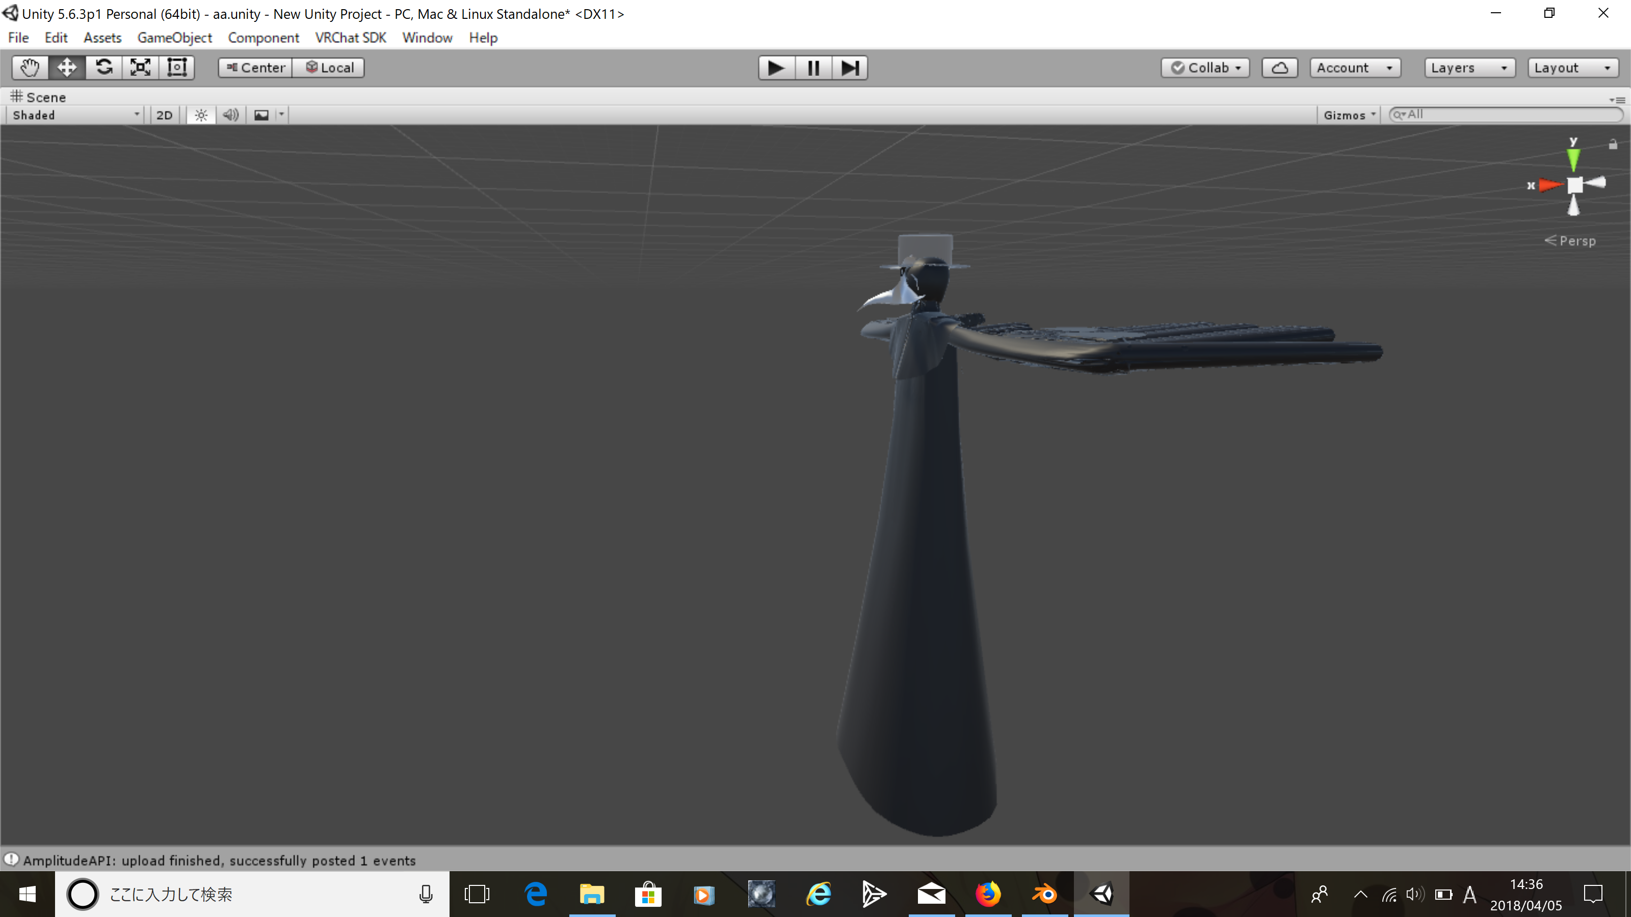Select the Move tool
Image resolution: width=1631 pixels, height=917 pixels.
tap(66, 68)
